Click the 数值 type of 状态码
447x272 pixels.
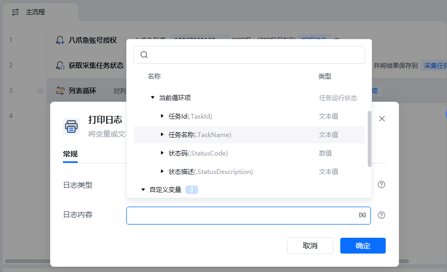[x=325, y=153]
